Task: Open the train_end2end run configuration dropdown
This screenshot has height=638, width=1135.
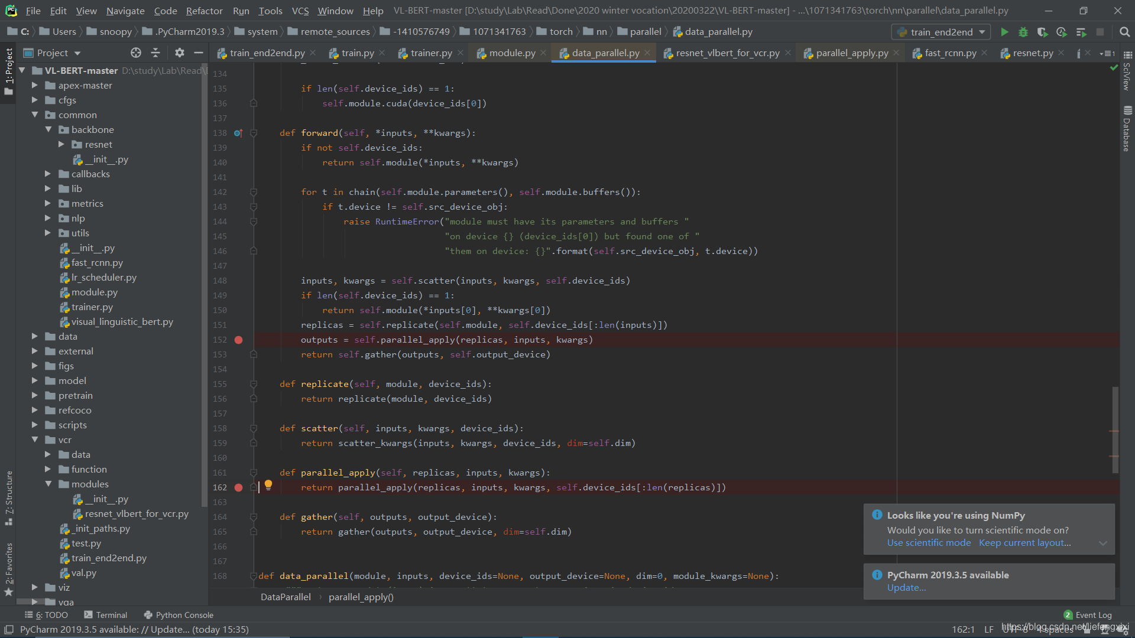Action: [x=941, y=32]
